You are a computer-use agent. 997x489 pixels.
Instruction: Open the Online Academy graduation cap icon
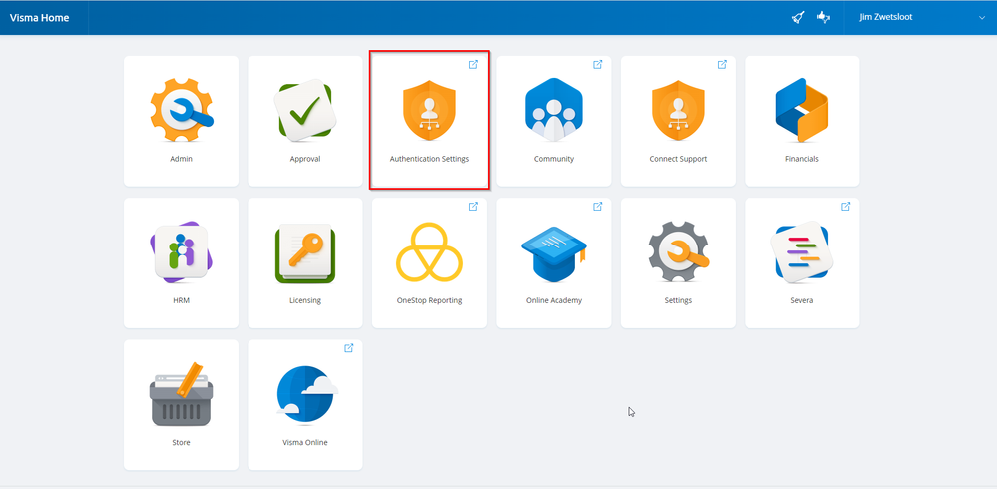[554, 253]
